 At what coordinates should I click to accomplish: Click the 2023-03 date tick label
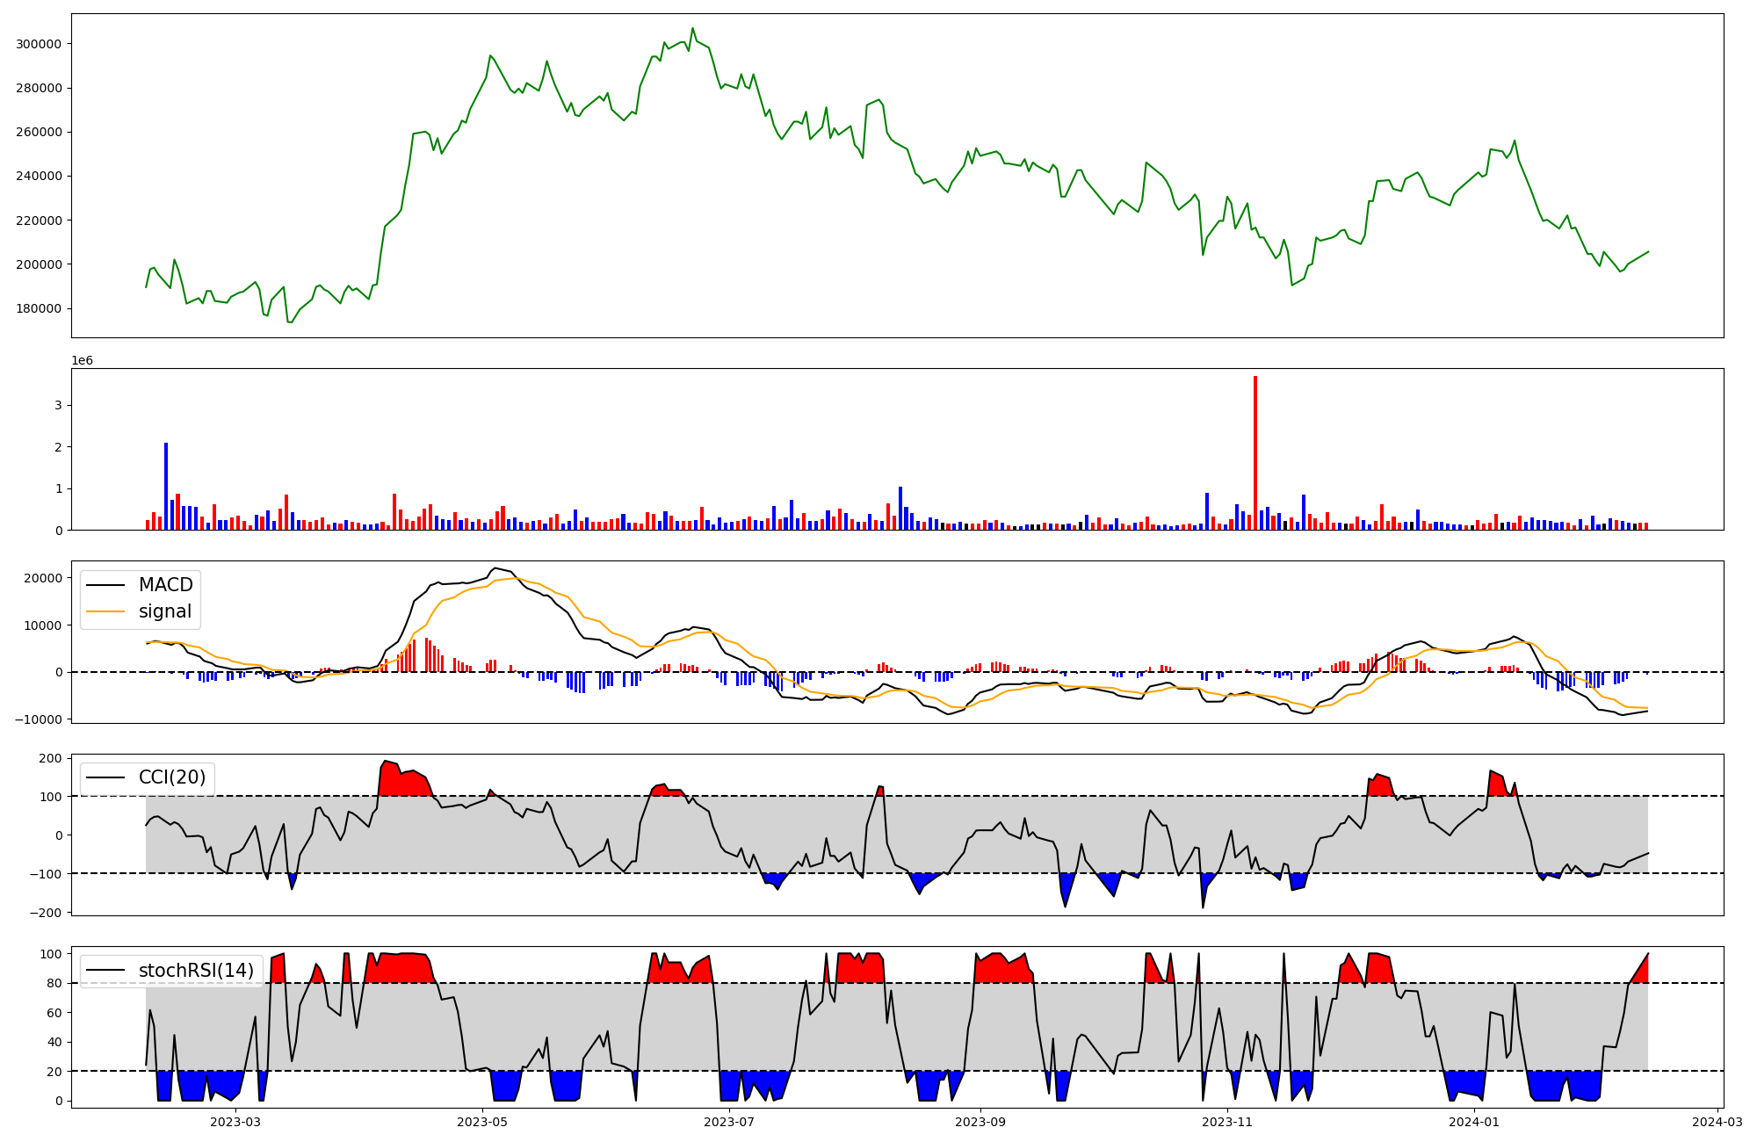pos(235,1122)
